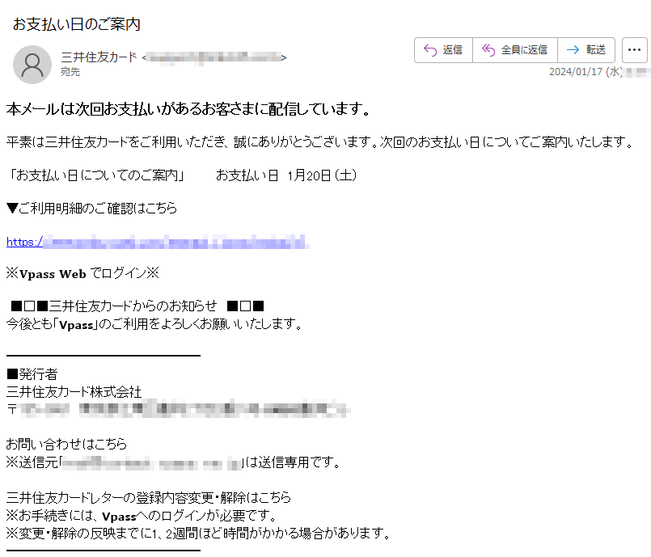Open the more actions ellipsis menu
The height and width of the screenshot is (557, 651).
tap(634, 50)
